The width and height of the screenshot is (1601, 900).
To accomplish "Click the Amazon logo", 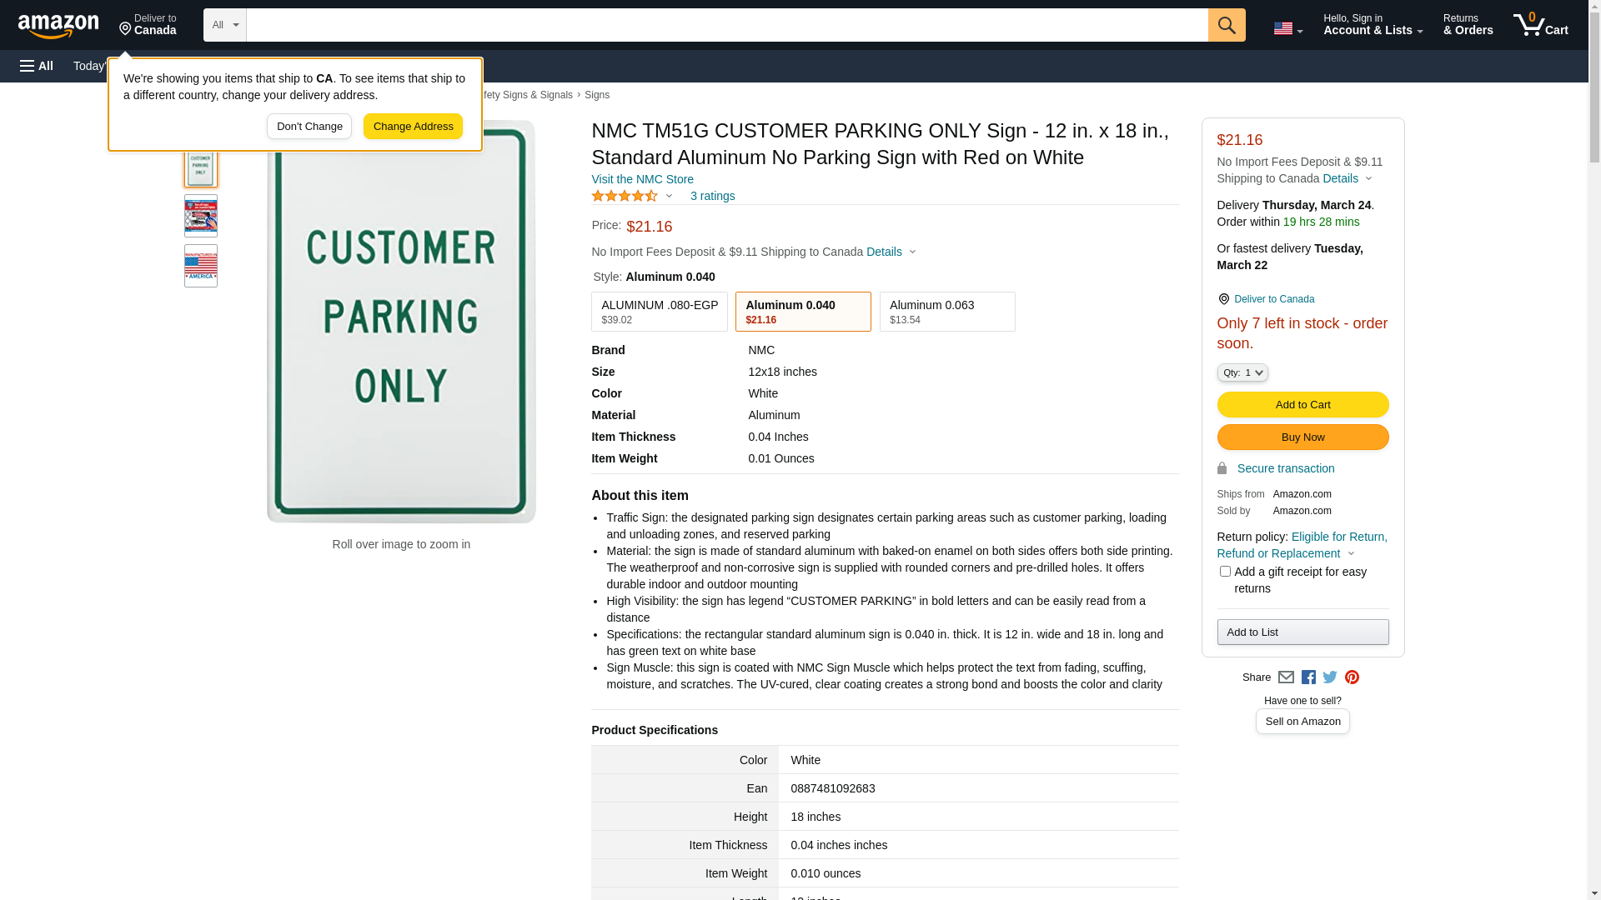I will pyautogui.click(x=58, y=26).
